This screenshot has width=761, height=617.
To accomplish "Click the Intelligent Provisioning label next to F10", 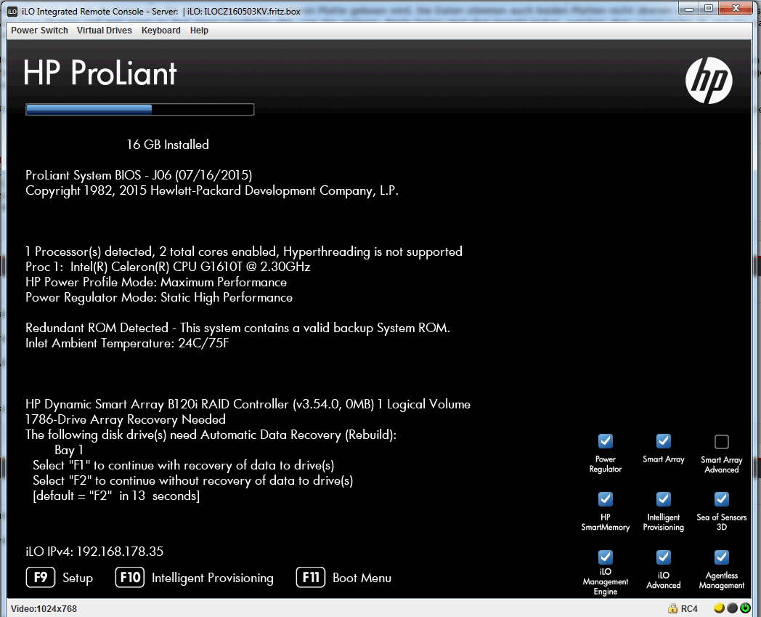I will tap(213, 578).
